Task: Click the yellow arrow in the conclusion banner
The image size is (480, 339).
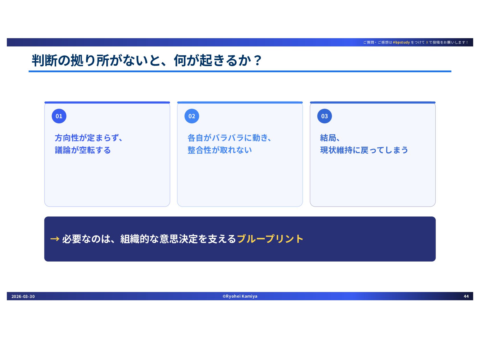Action: click(55, 239)
